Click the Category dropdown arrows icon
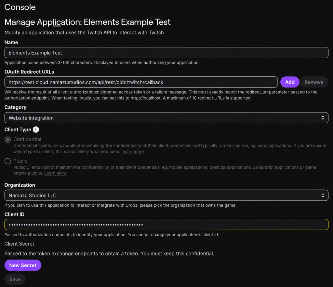Screen dimensions: 333x287 [x=323, y=118]
